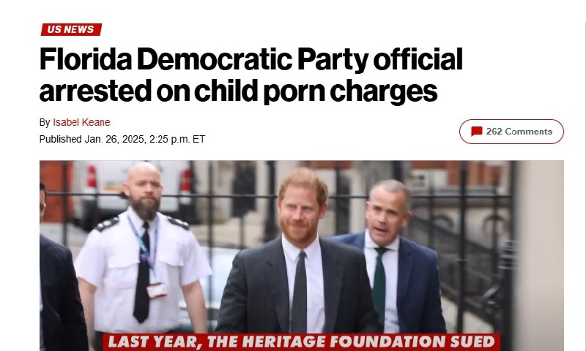
Task: Click the 'By' label before author name
Action: coord(45,122)
